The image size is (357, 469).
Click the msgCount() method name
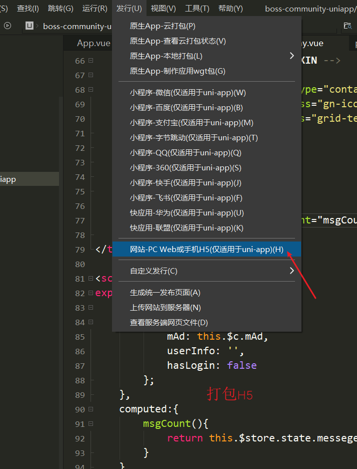point(166,423)
